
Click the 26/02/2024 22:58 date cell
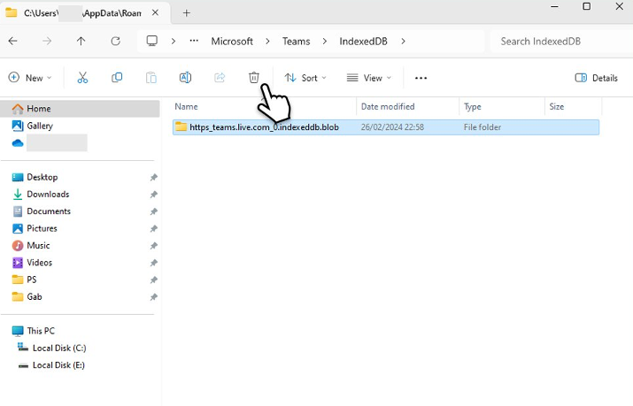pyautogui.click(x=392, y=127)
